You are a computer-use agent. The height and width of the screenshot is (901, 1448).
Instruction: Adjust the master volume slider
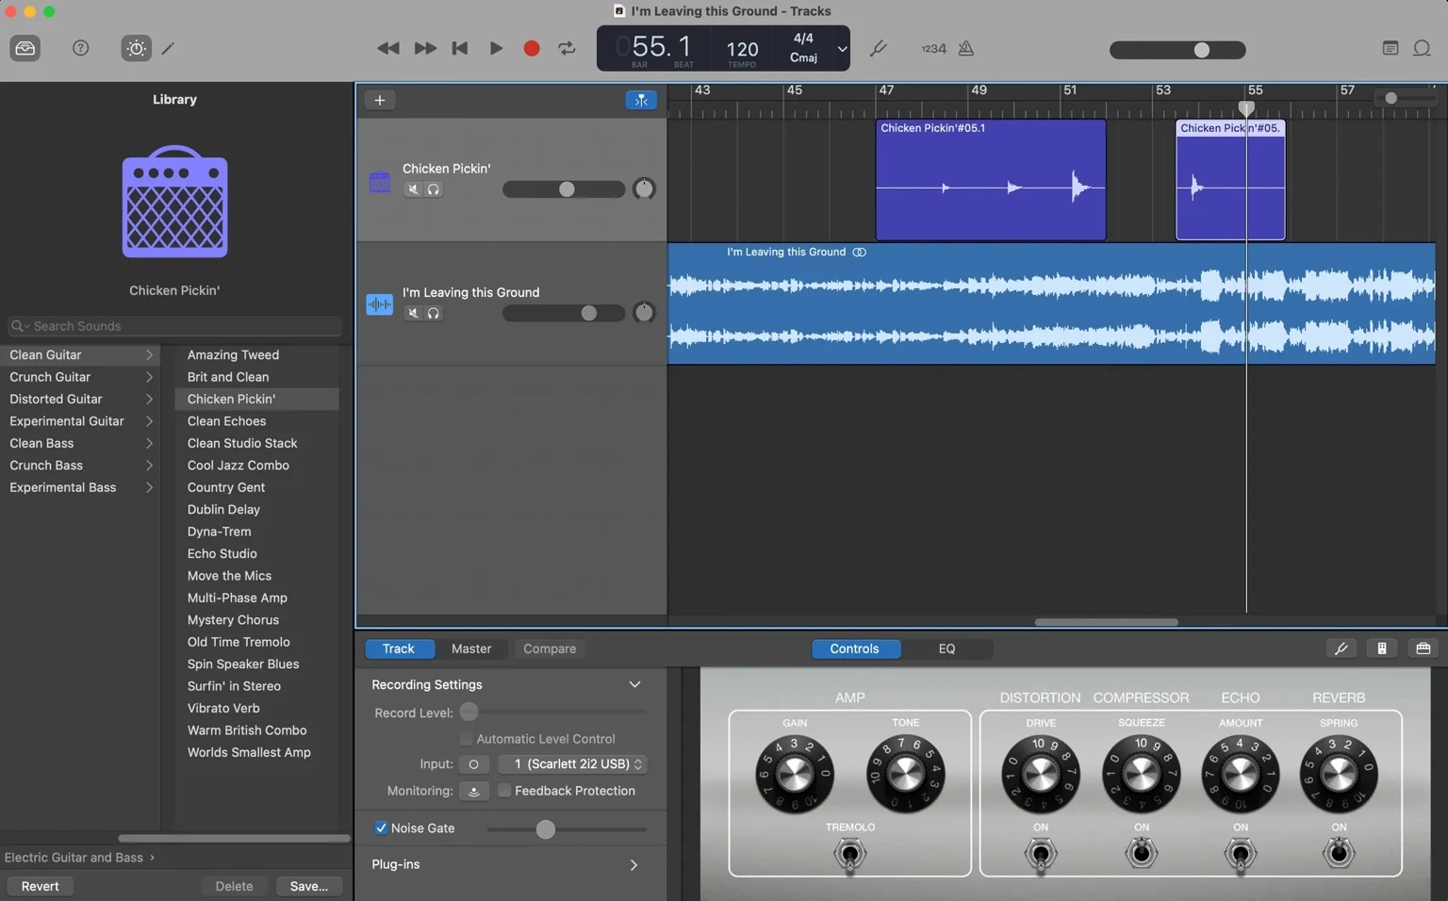1201,50
